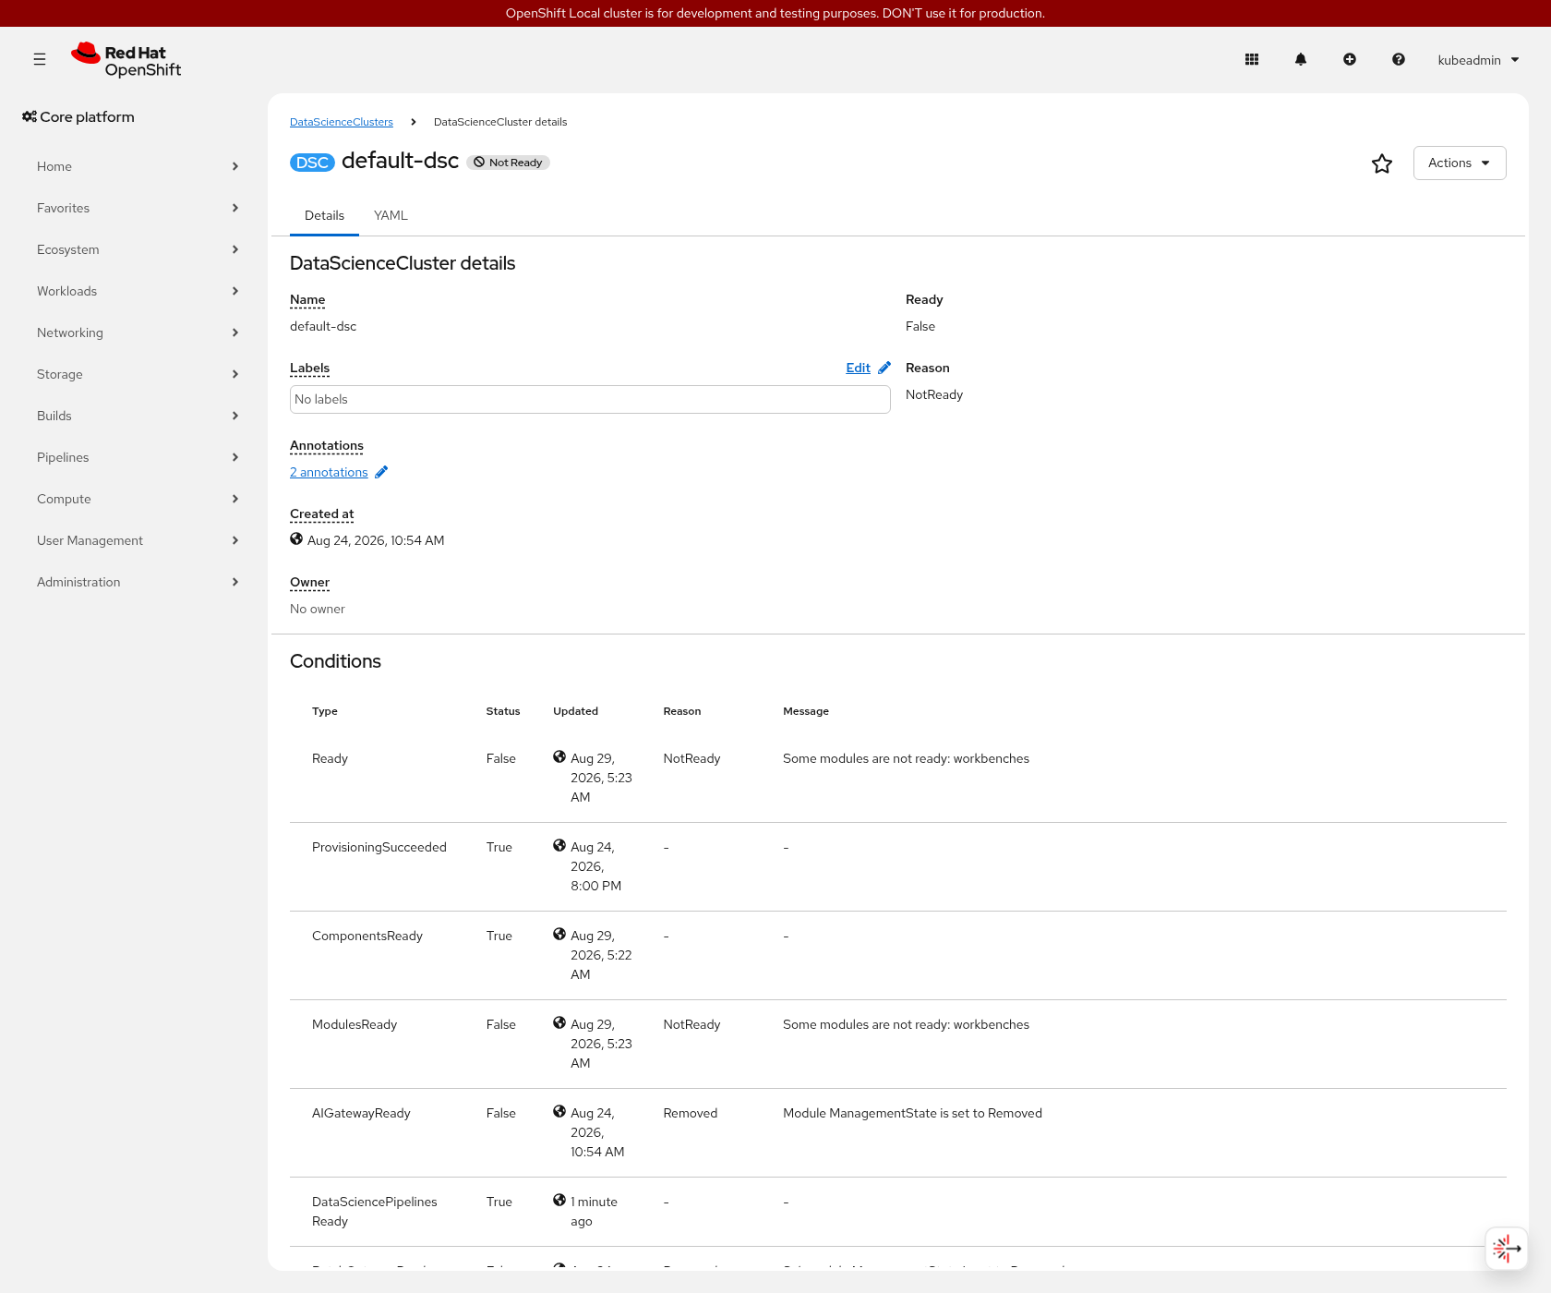Expand the Builds navigation section
This screenshot has height=1293, width=1551.
pos(138,416)
